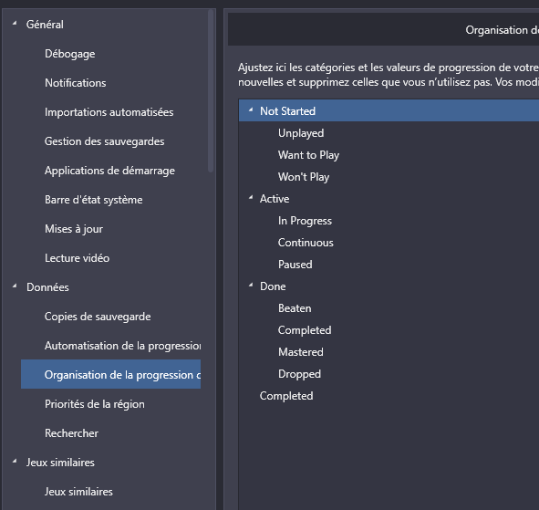Open Applications de démarrage page

[x=109, y=171]
